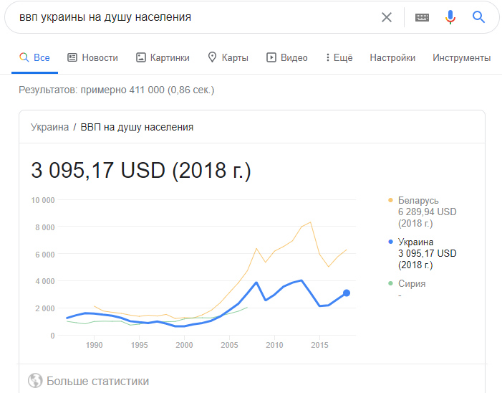The width and height of the screenshot is (502, 393).
Task: Switch to the Все results tab
Action: tap(34, 57)
